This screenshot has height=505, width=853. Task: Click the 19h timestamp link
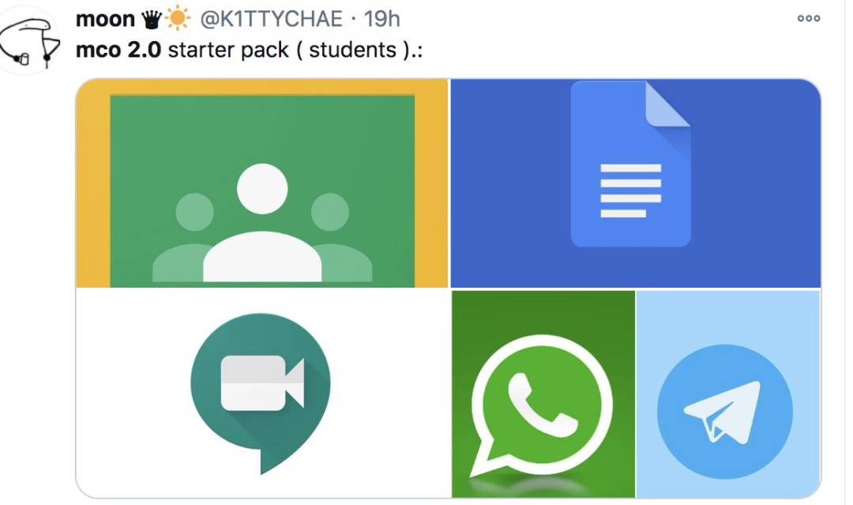382,19
